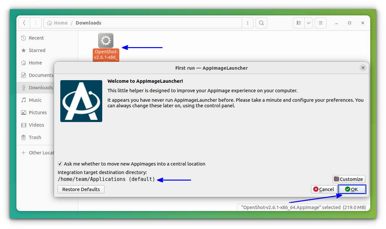Click the three-dot path options icon

[x=248, y=23]
